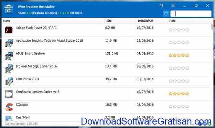
Task: Focus the program search input field
Action: click(x=191, y=13)
